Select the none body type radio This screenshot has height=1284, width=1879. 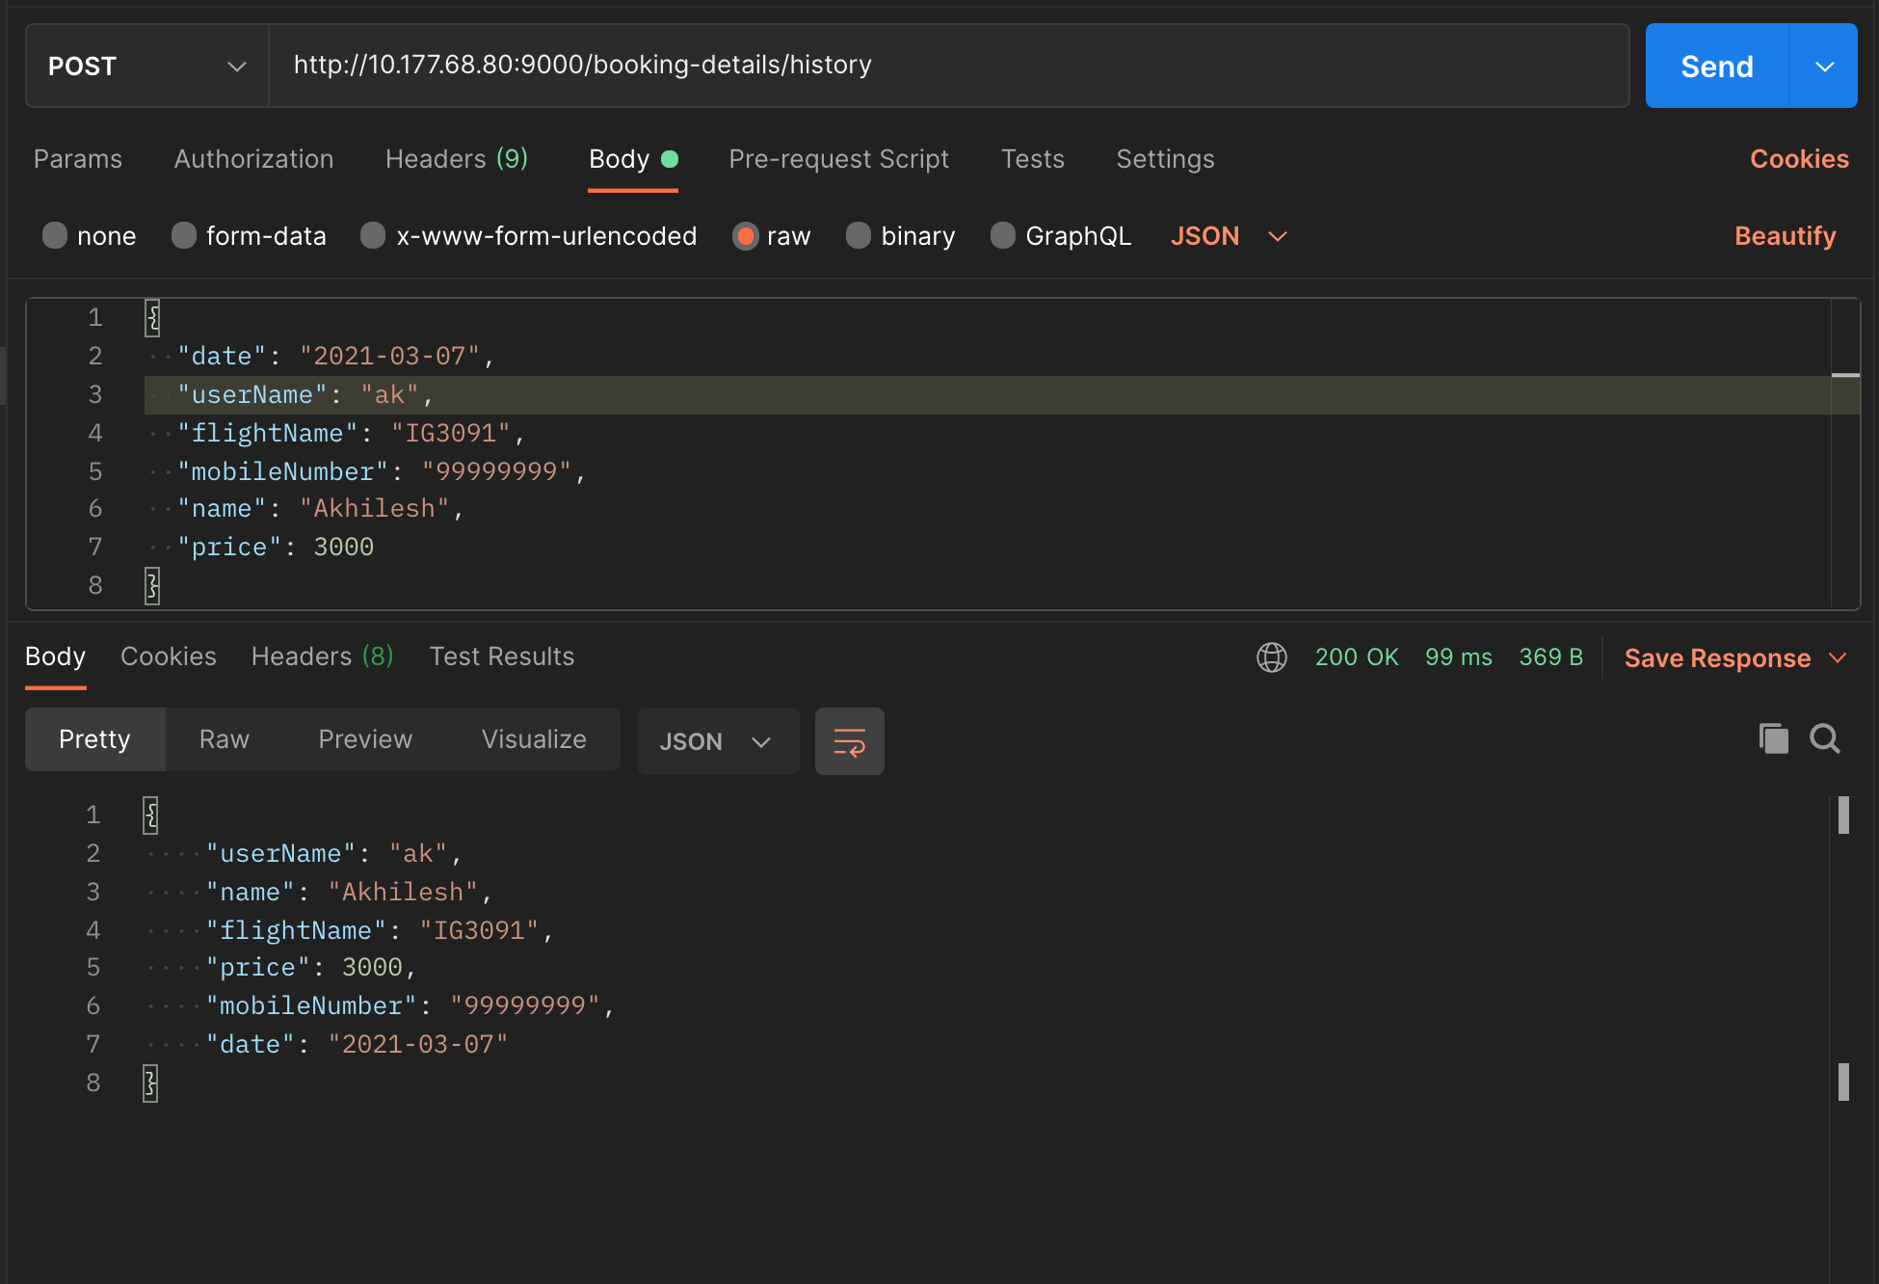tap(55, 236)
